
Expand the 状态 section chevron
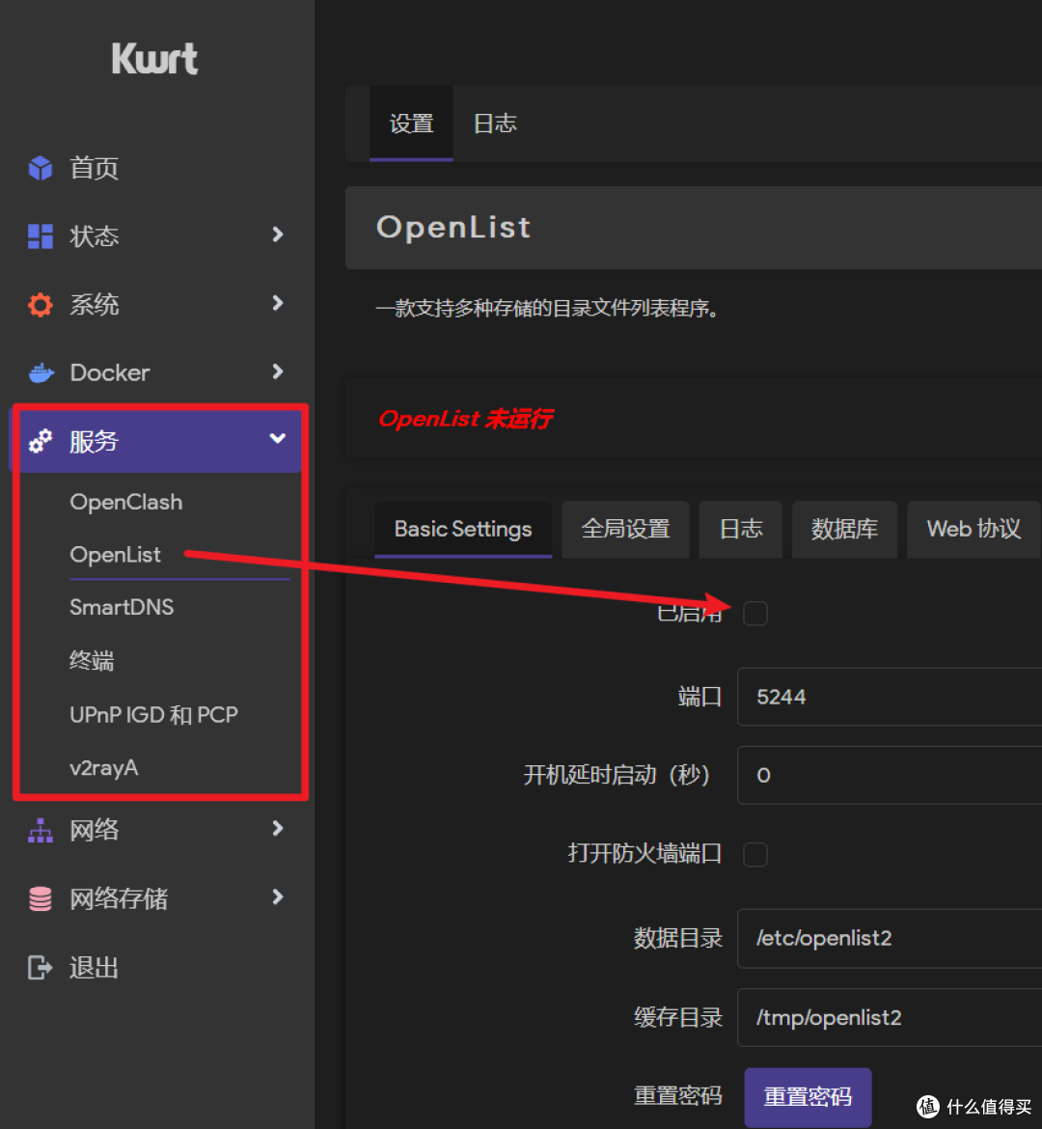click(x=277, y=236)
